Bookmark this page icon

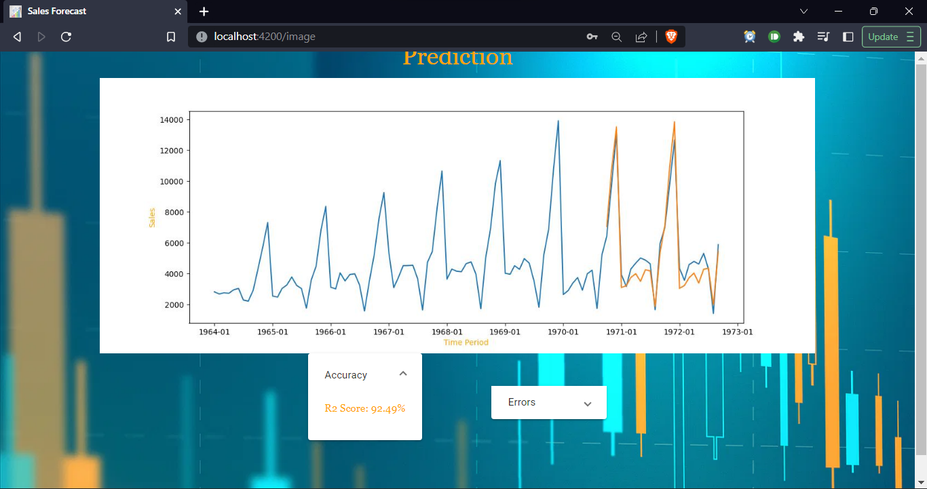tap(171, 37)
